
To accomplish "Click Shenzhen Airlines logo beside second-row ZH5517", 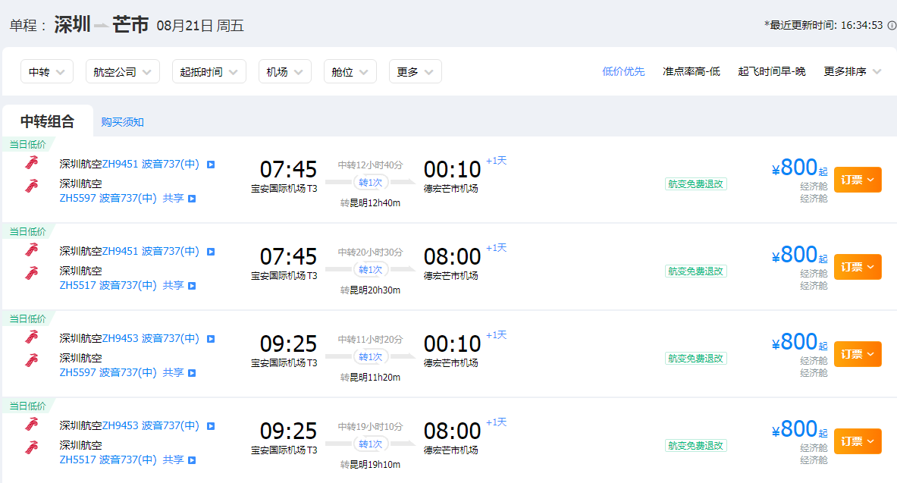I will [31, 272].
